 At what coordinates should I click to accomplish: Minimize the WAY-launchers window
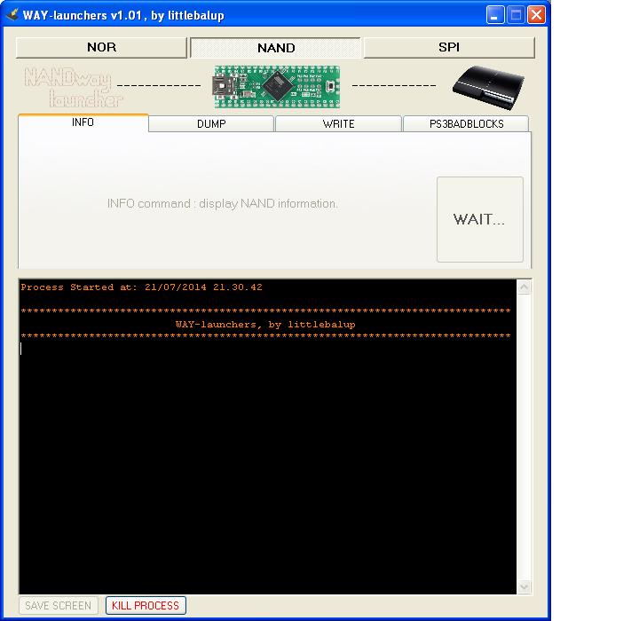coord(495,15)
